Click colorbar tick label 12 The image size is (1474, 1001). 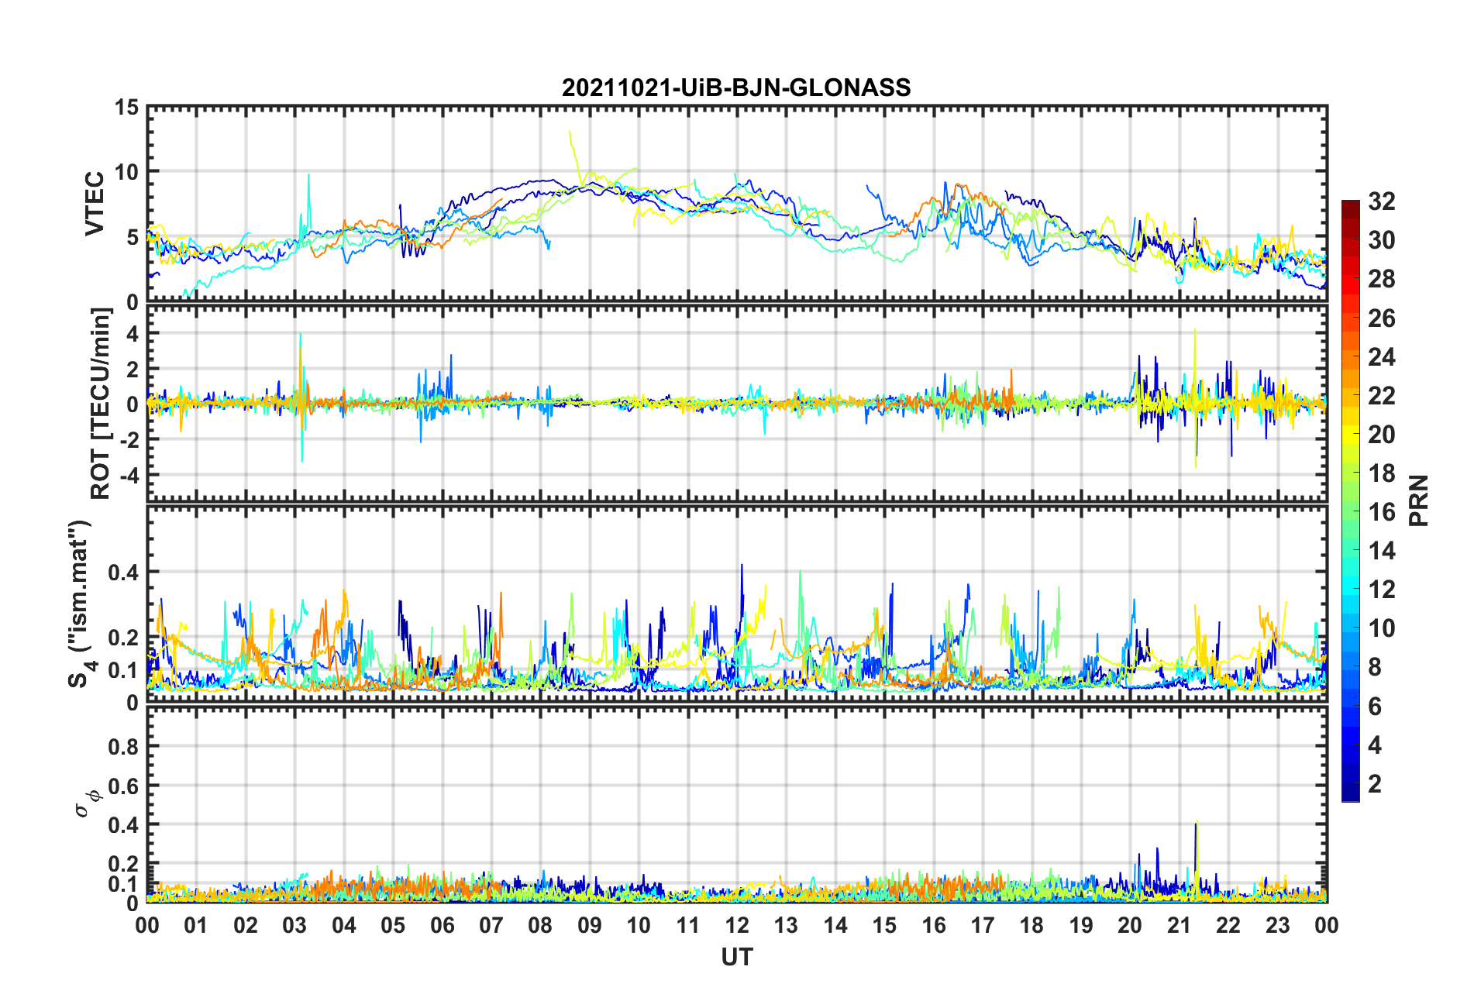pos(1382,589)
